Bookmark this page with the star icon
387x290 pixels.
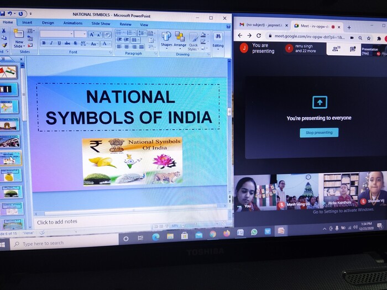tap(369, 38)
